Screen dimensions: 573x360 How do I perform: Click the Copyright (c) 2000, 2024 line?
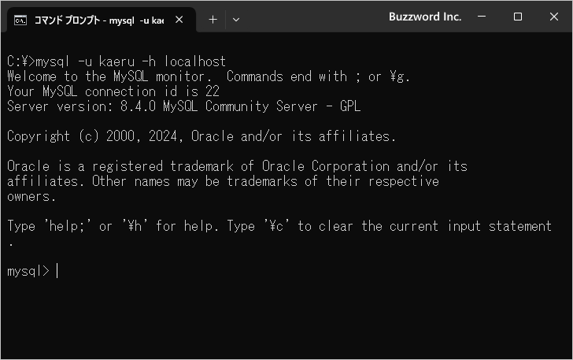point(201,136)
